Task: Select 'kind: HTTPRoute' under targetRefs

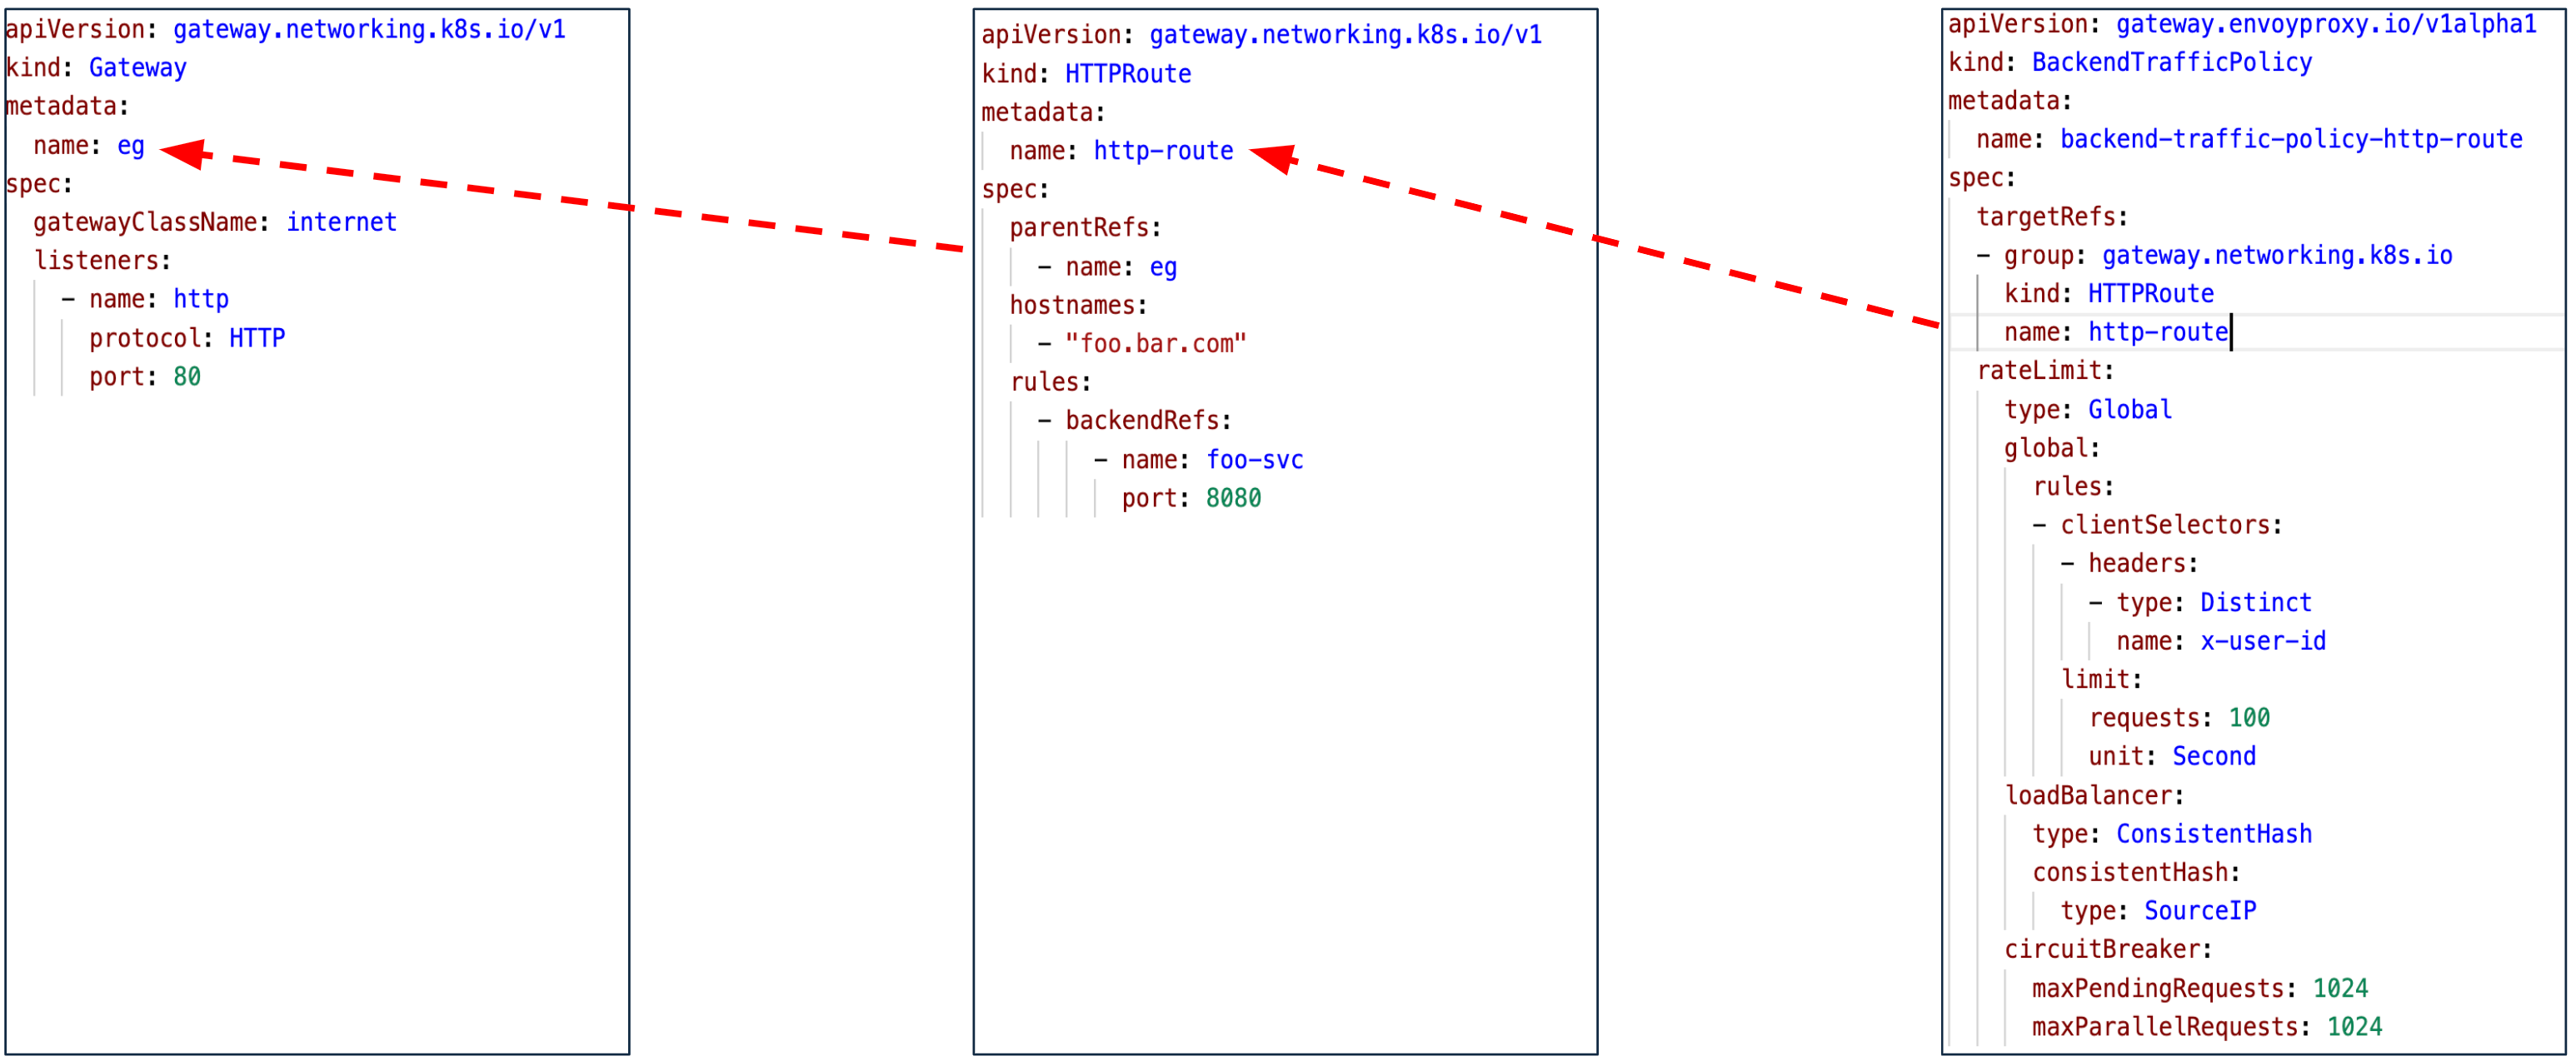Action: pyautogui.click(x=2109, y=294)
